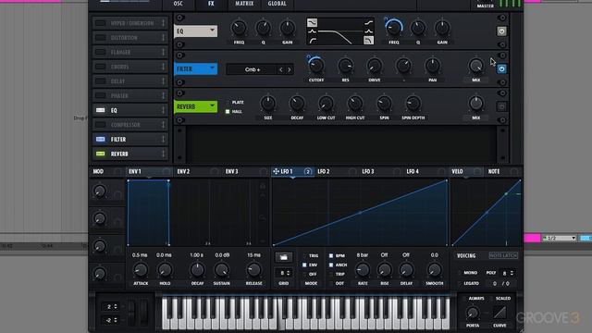The width and height of the screenshot is (592, 333).
Task: Select the EQ high-band high shelf shape icon
Action: 369,23
